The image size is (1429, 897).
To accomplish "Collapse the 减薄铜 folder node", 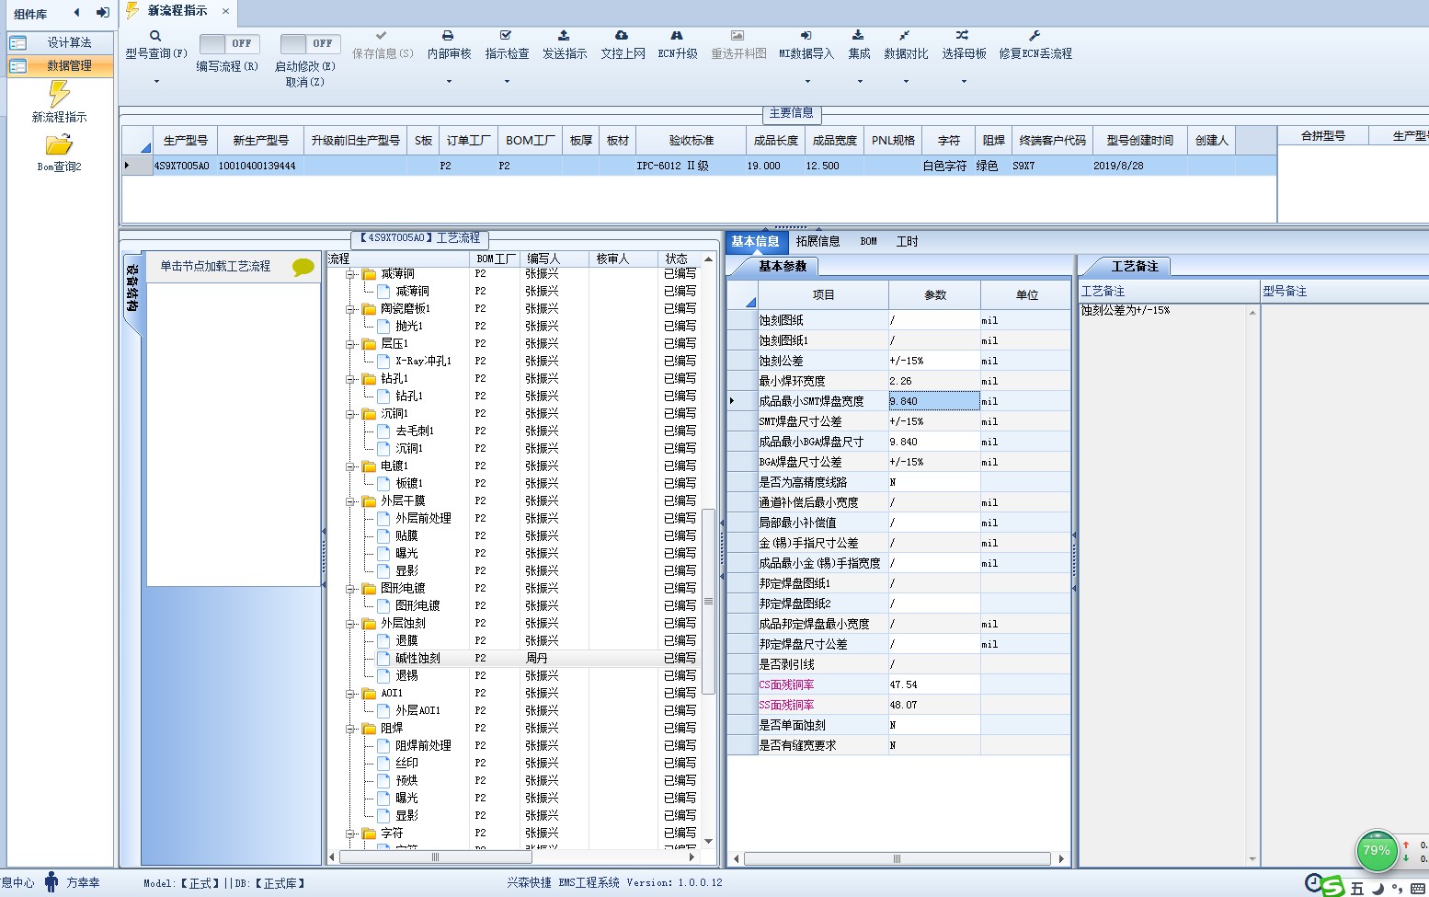I will pyautogui.click(x=350, y=274).
